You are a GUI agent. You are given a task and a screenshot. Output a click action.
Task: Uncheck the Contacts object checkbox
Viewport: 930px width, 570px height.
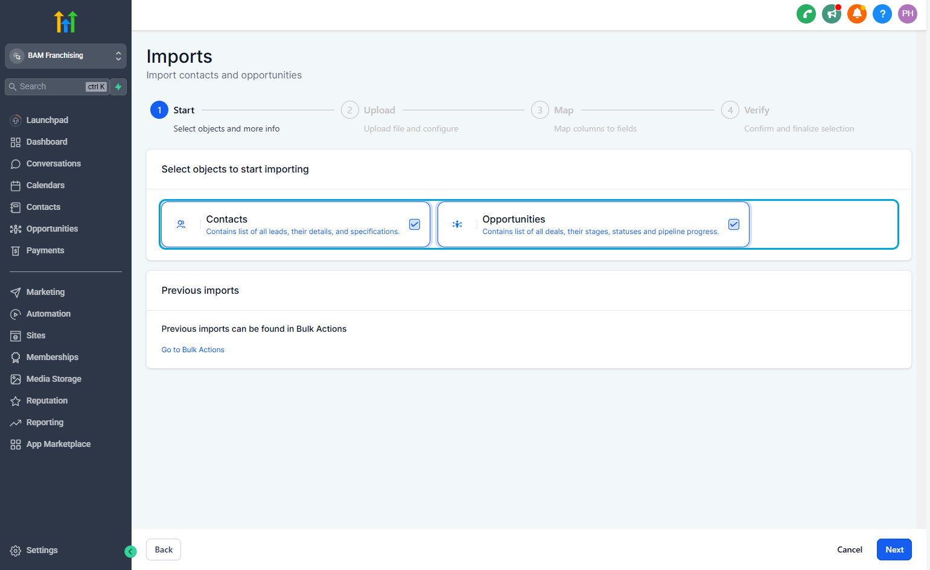click(x=415, y=224)
